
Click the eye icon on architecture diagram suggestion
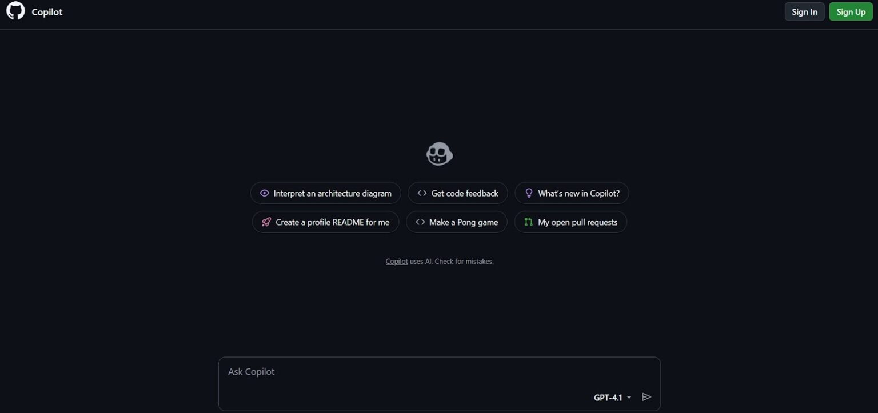point(264,193)
